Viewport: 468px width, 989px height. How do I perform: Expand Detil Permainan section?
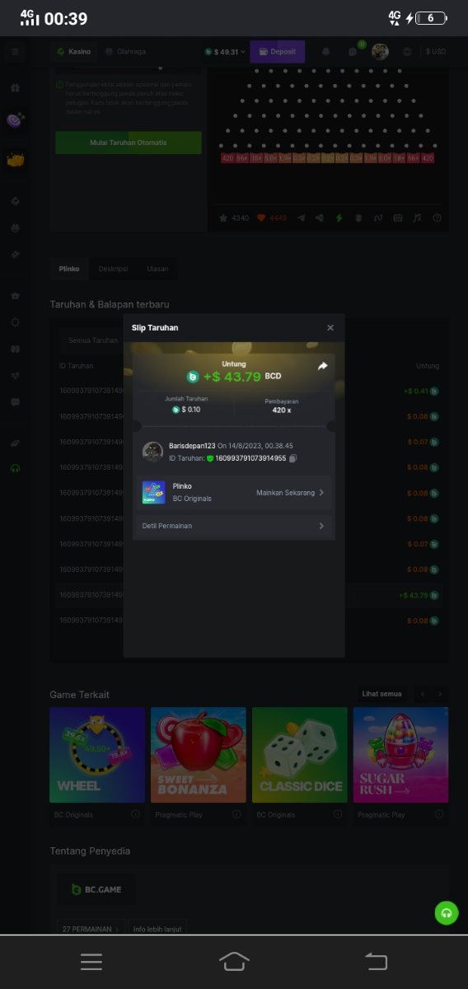pos(234,526)
